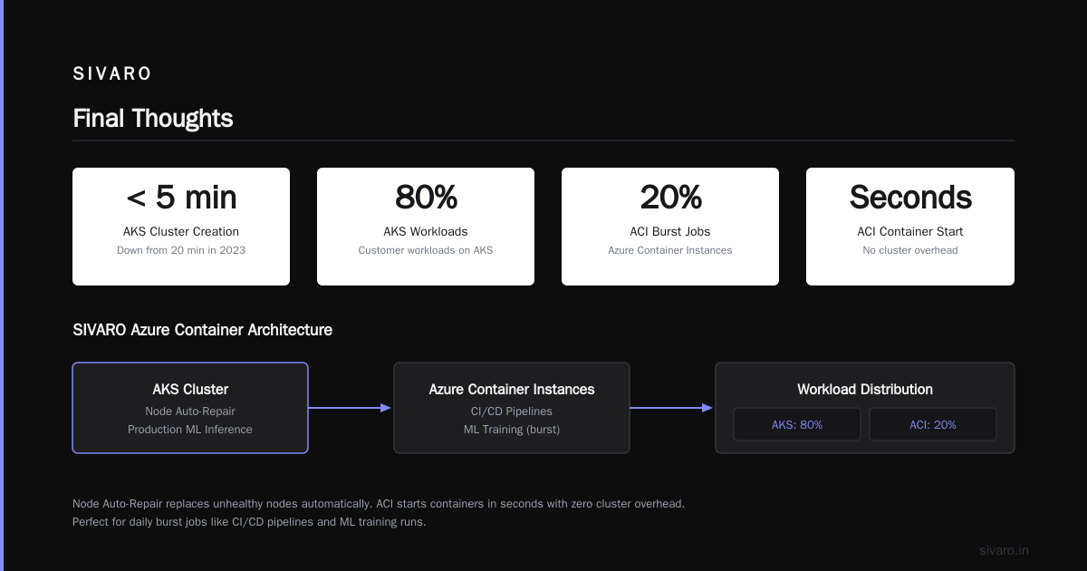Click arrow between AKS Cluster and Container Instances
Viewport: 1087px width, 571px height.
pos(351,408)
